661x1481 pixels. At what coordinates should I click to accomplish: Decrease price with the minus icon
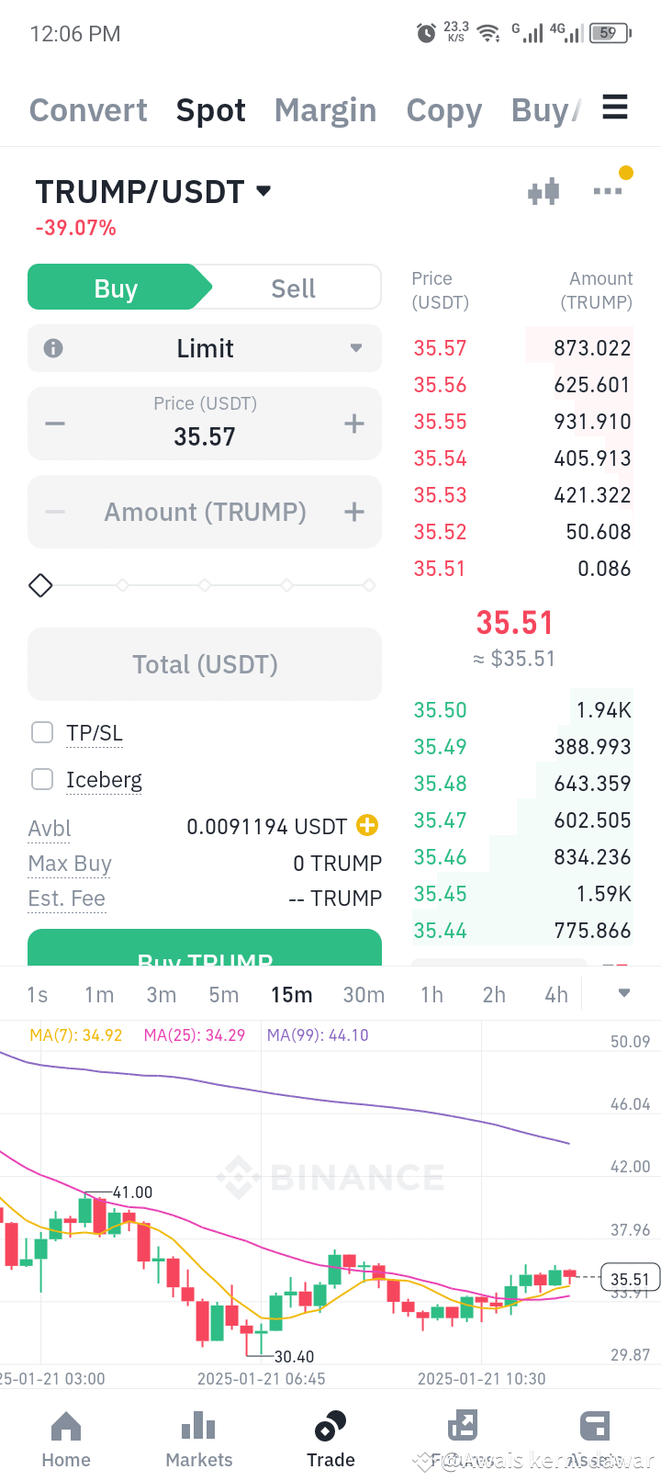tap(55, 424)
